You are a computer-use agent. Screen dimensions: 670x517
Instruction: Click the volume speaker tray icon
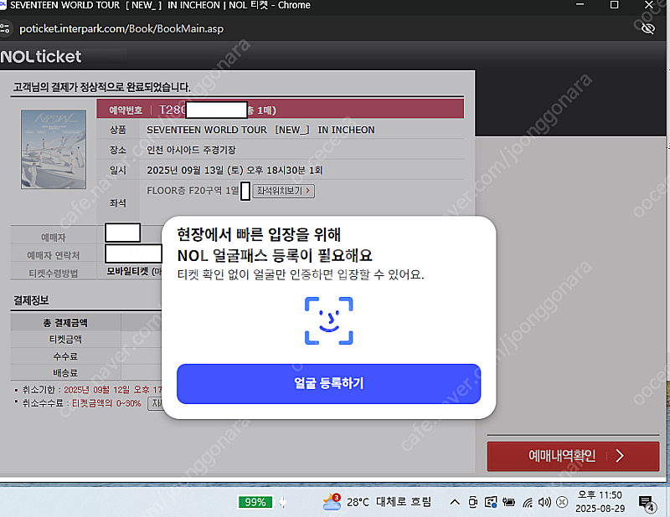[544, 502]
